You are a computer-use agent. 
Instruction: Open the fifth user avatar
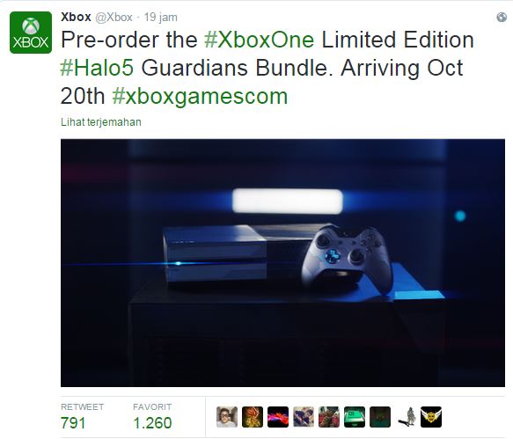pyautogui.click(x=329, y=417)
